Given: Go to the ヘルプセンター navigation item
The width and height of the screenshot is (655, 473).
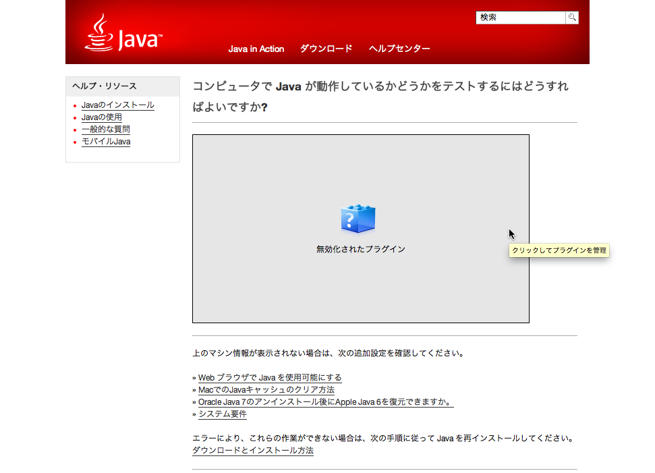Looking at the screenshot, I should point(399,49).
